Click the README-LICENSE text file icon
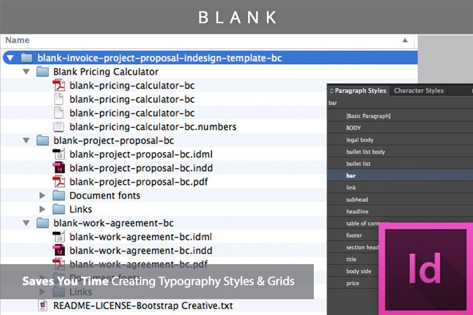The height and width of the screenshot is (315, 473). [43, 306]
